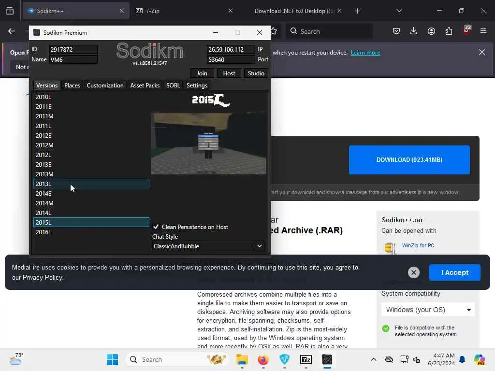Open File Explorer from the taskbar
Screen dimensions: 495x371
pos(242,359)
